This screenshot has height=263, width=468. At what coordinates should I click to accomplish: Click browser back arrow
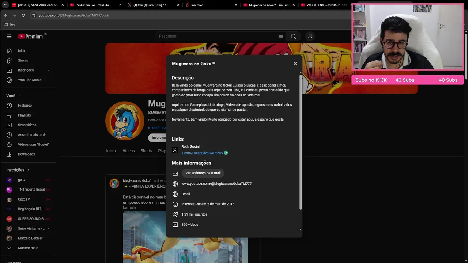pos(6,15)
